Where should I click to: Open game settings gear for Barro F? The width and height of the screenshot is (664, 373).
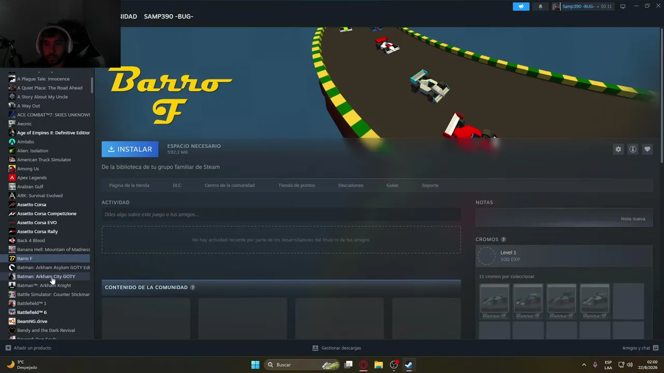[618, 149]
